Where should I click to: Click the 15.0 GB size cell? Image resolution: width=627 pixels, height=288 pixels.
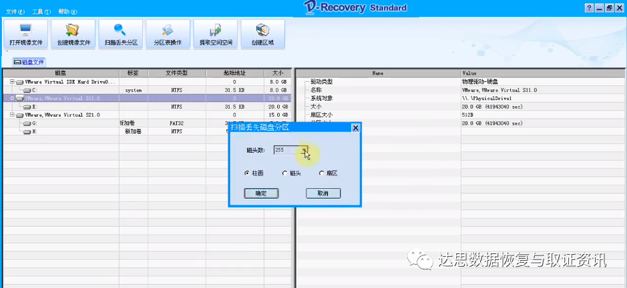click(x=278, y=115)
